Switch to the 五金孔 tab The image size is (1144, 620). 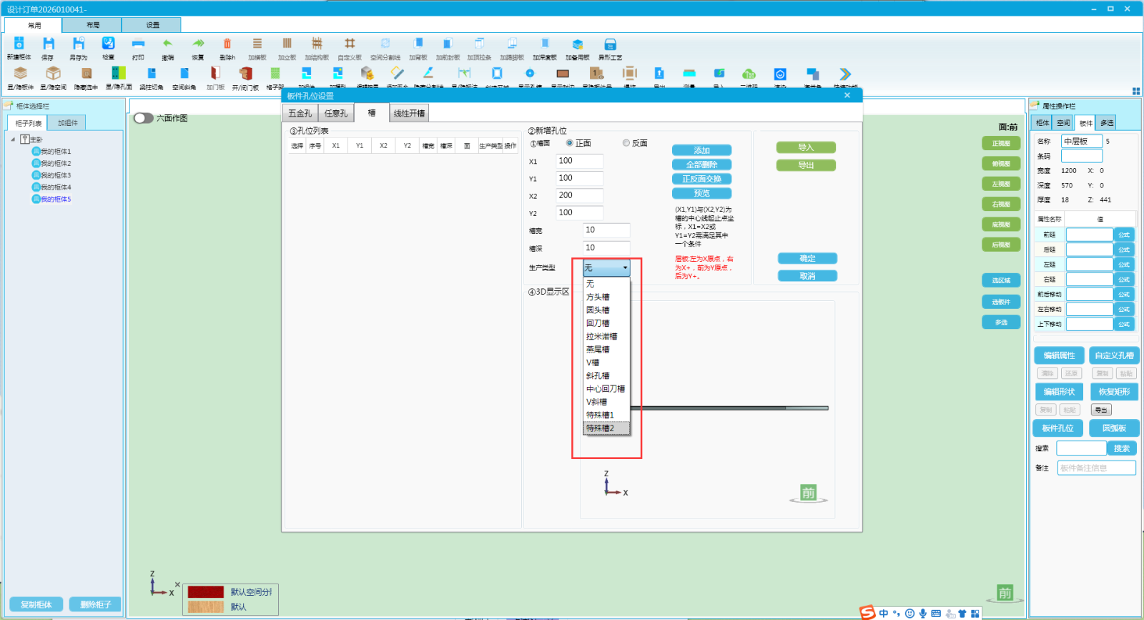click(300, 113)
